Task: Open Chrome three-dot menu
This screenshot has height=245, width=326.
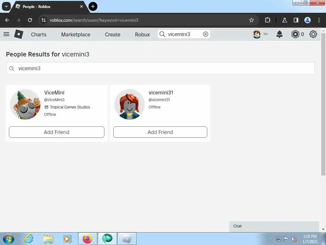Action: (x=319, y=20)
